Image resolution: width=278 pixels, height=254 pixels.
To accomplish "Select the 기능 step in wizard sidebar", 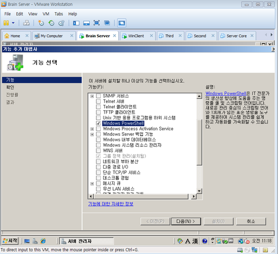I will (42, 80).
